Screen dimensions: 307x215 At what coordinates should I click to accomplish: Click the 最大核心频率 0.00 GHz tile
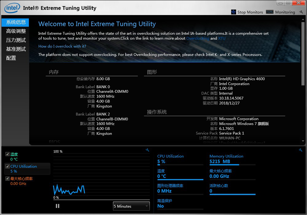[232, 174]
